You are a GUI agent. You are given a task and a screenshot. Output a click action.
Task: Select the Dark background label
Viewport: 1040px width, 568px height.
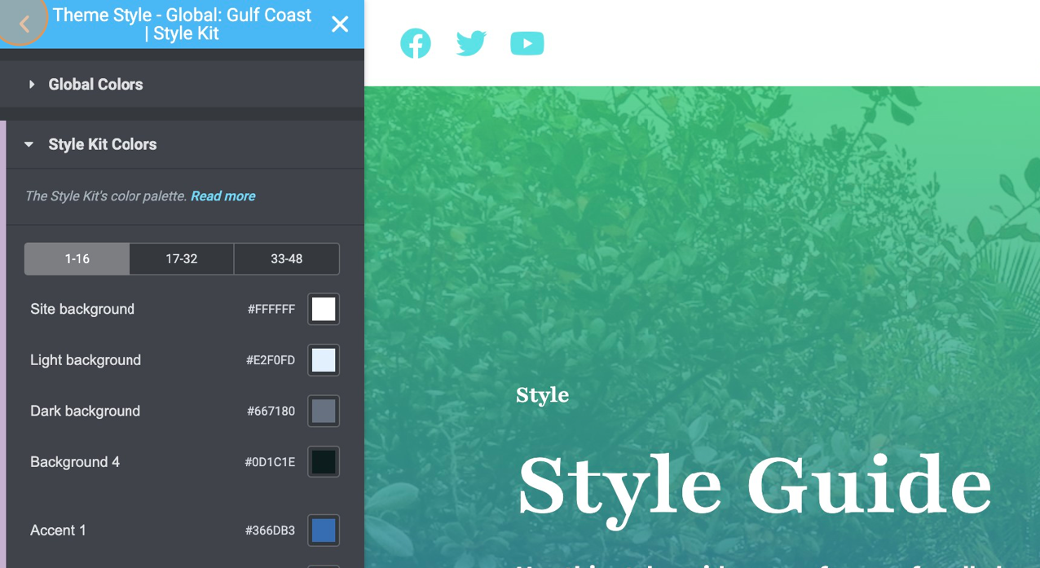pyautogui.click(x=85, y=411)
